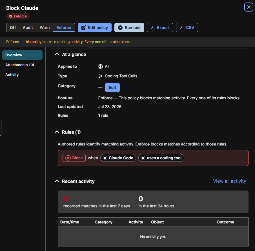Click the Block Claude policy title
The image size is (255, 251).
[x=22, y=8]
